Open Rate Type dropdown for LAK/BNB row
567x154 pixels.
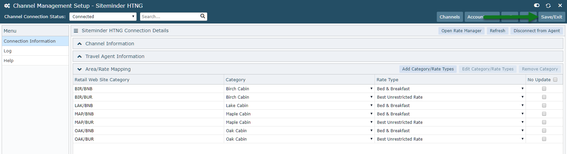[450, 105]
